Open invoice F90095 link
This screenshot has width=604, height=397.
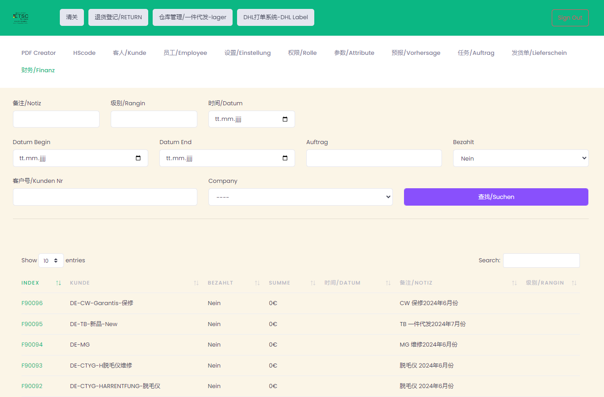pos(32,324)
